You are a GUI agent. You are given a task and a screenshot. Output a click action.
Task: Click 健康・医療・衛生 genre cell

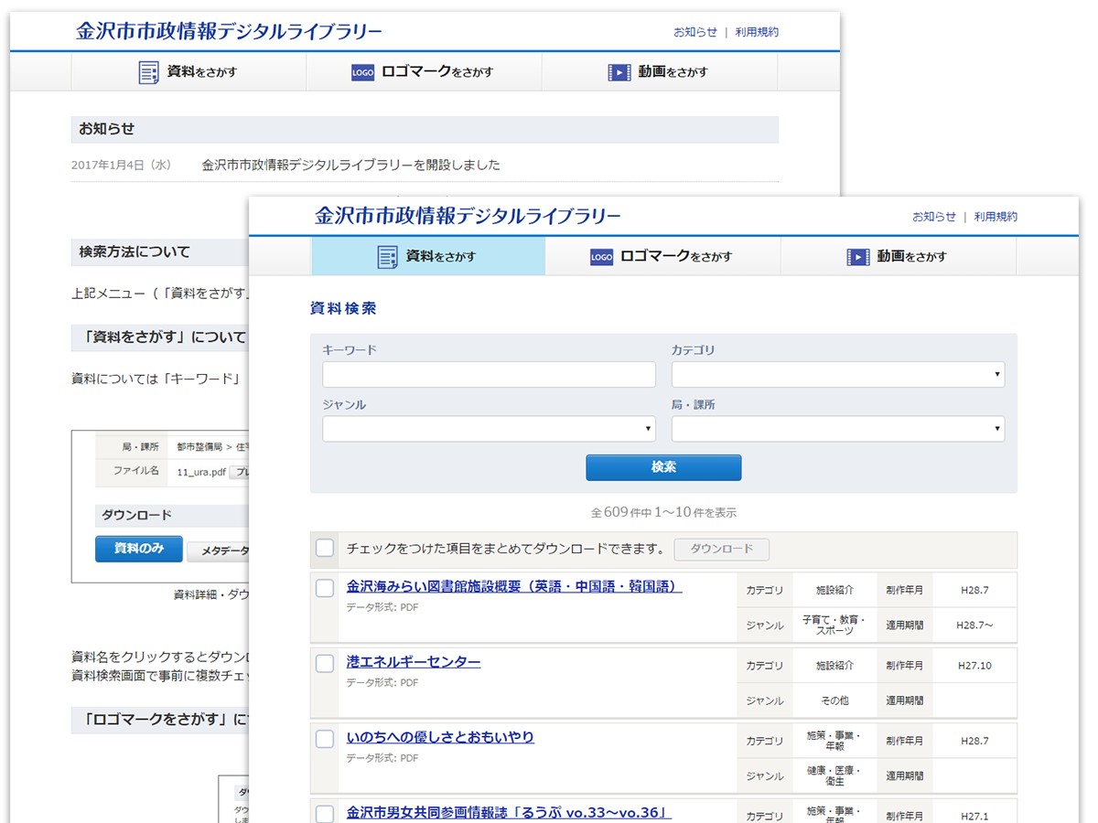click(x=834, y=775)
